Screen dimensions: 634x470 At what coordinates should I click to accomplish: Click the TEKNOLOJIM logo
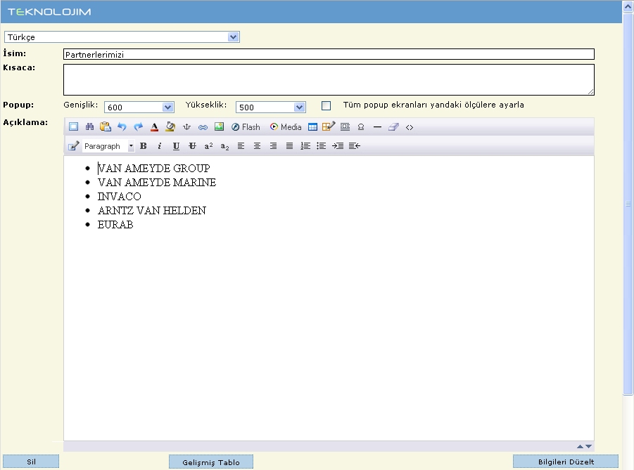49,12
